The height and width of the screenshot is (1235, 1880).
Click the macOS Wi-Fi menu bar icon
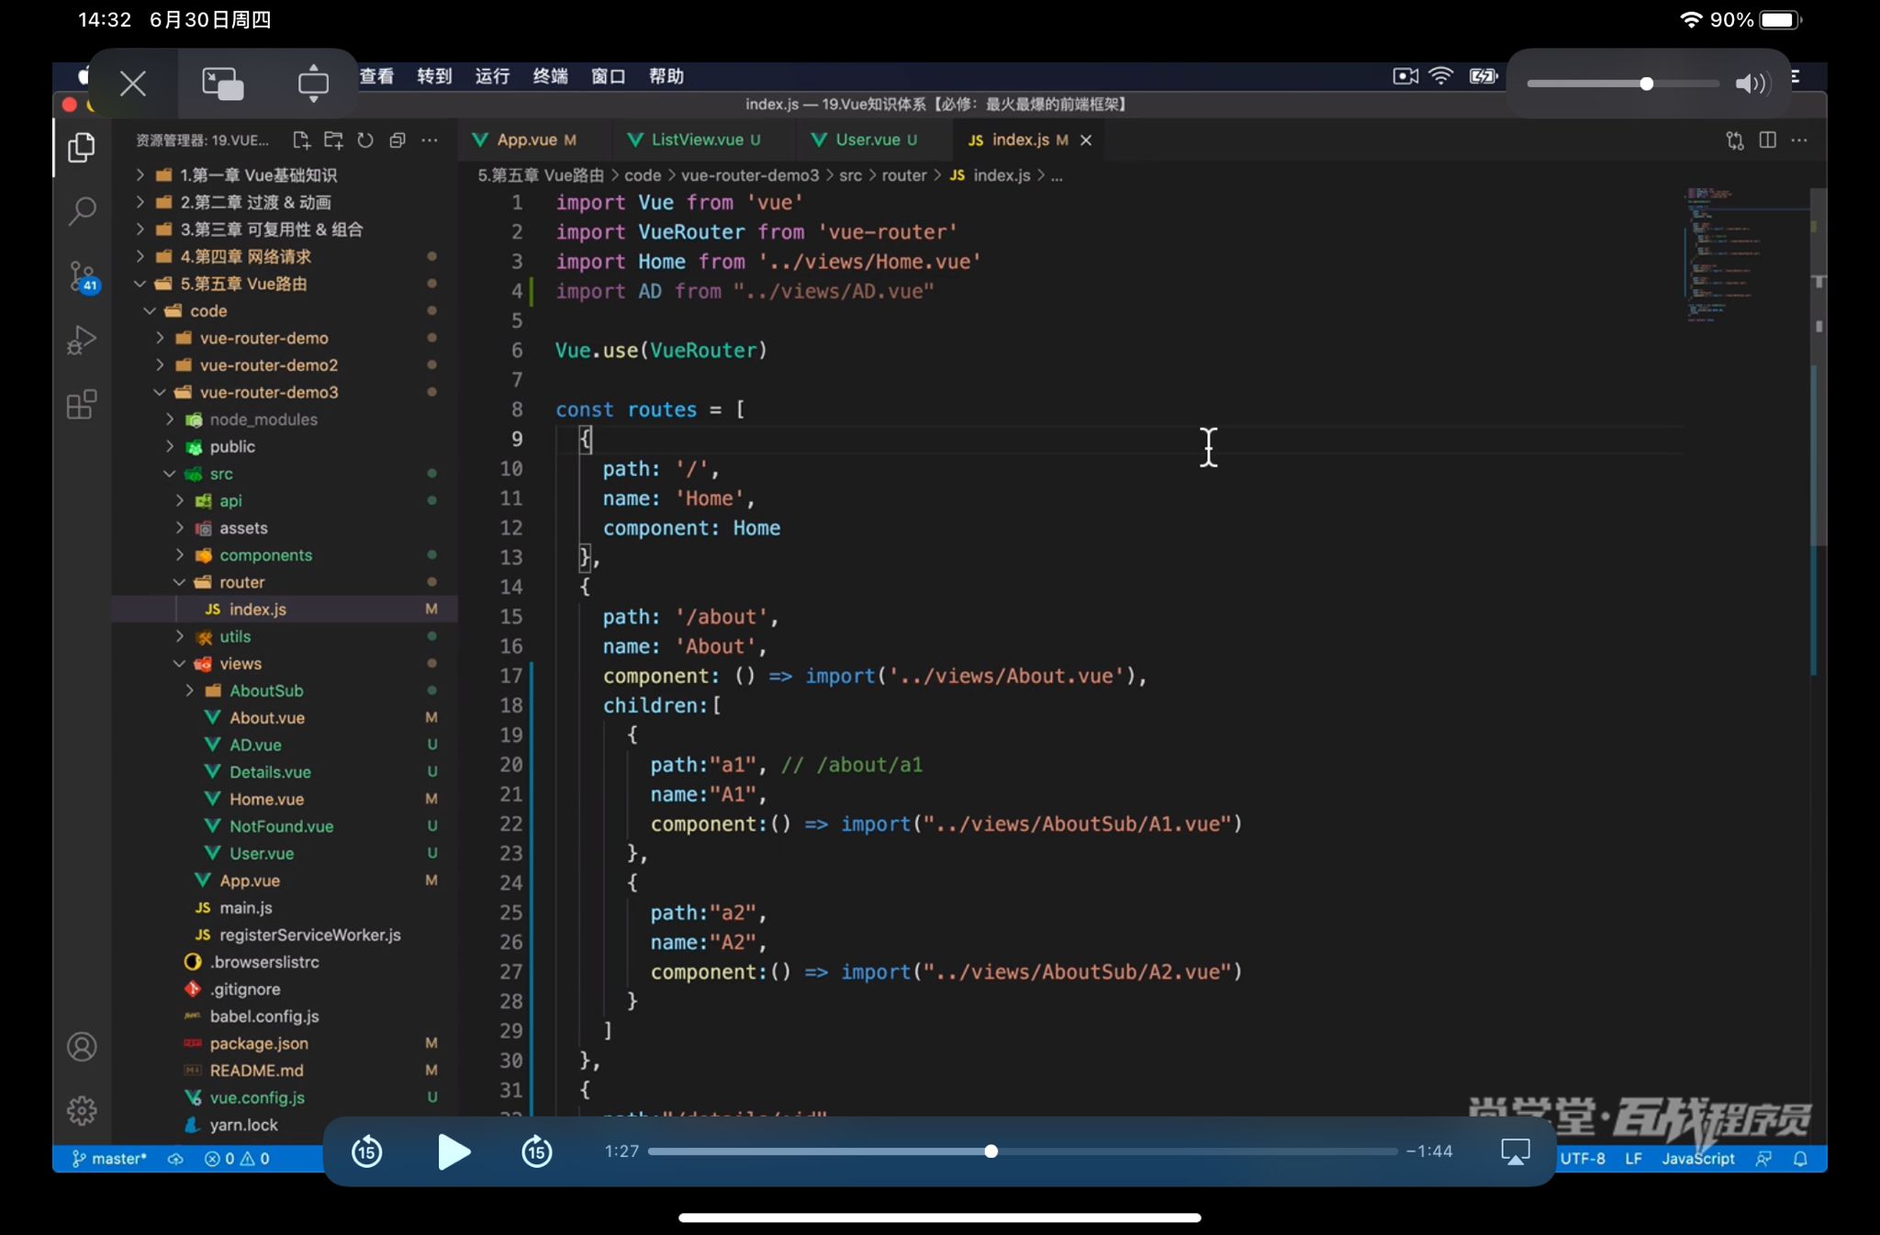coord(1441,76)
